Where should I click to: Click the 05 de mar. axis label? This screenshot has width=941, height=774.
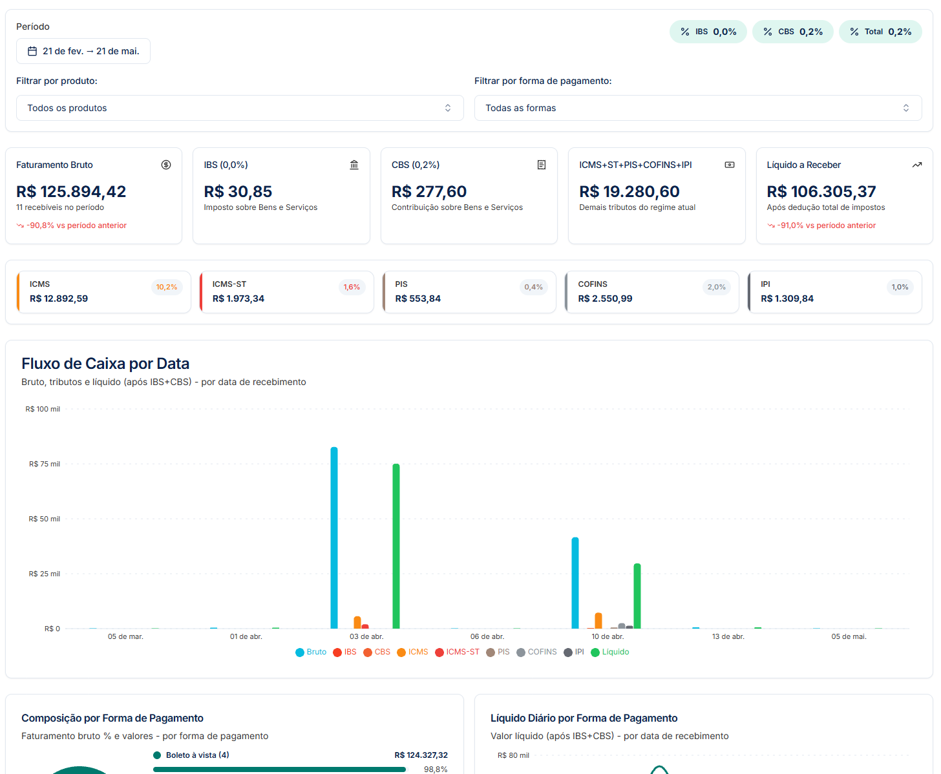pos(125,636)
